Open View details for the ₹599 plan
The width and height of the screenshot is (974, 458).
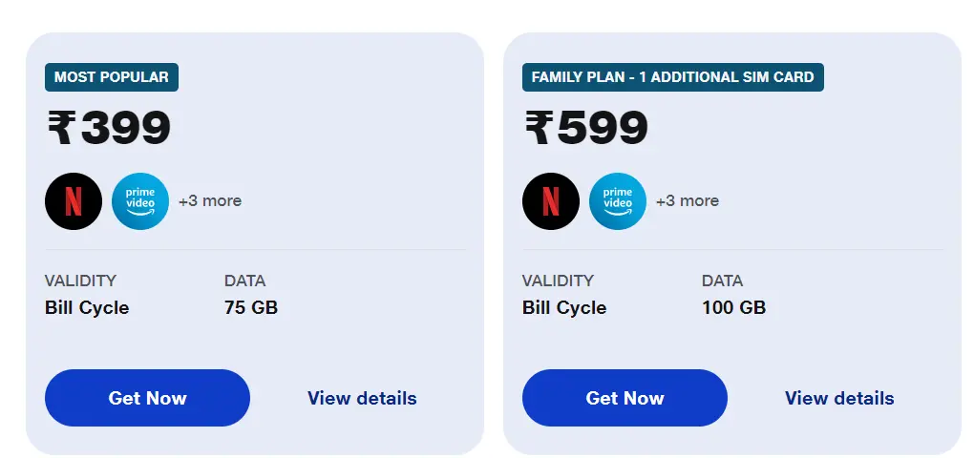[x=839, y=398]
